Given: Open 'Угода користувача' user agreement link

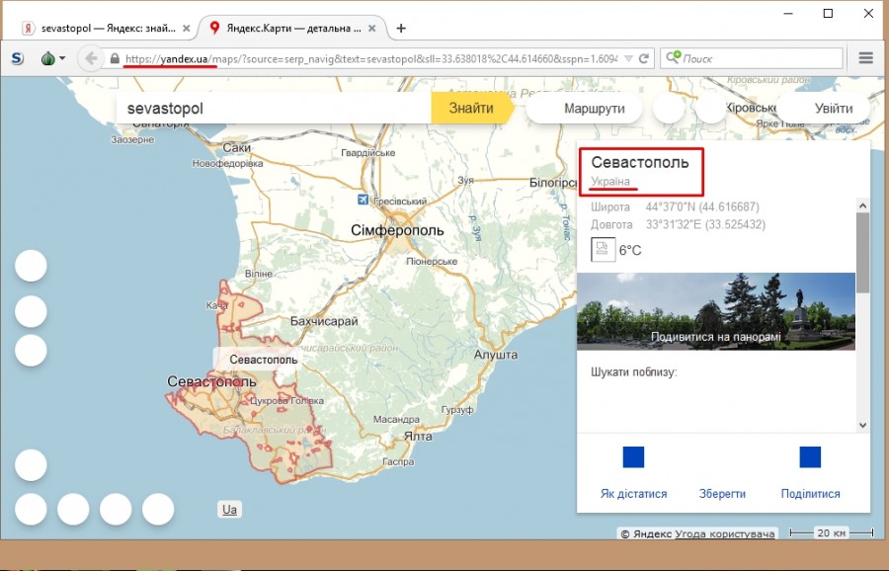Looking at the screenshot, I should [725, 533].
